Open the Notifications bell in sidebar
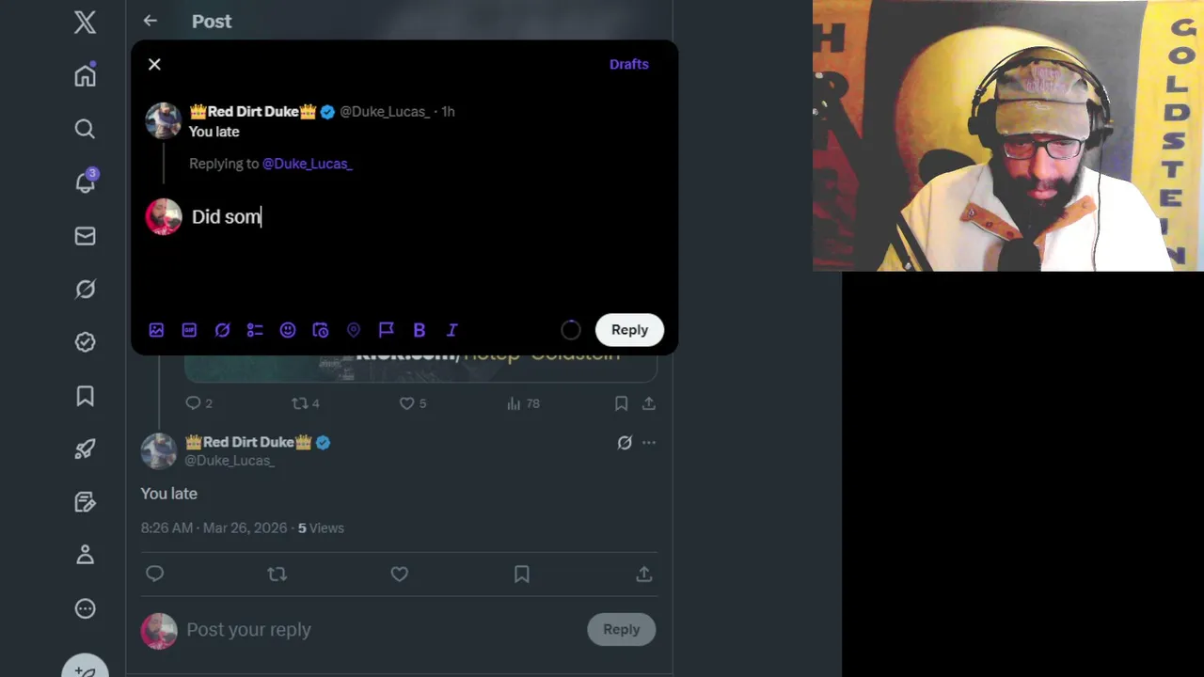This screenshot has width=1204, height=677. pyautogui.click(x=85, y=182)
